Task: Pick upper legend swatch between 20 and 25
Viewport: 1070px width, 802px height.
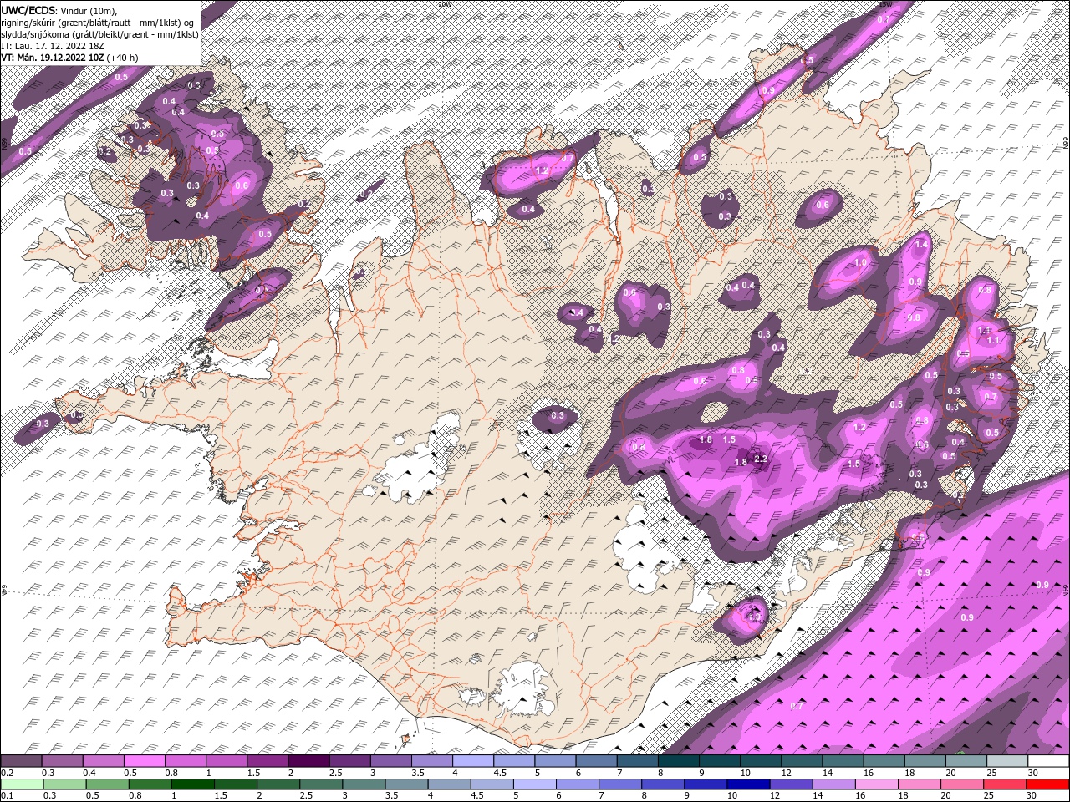Action: coord(966,761)
